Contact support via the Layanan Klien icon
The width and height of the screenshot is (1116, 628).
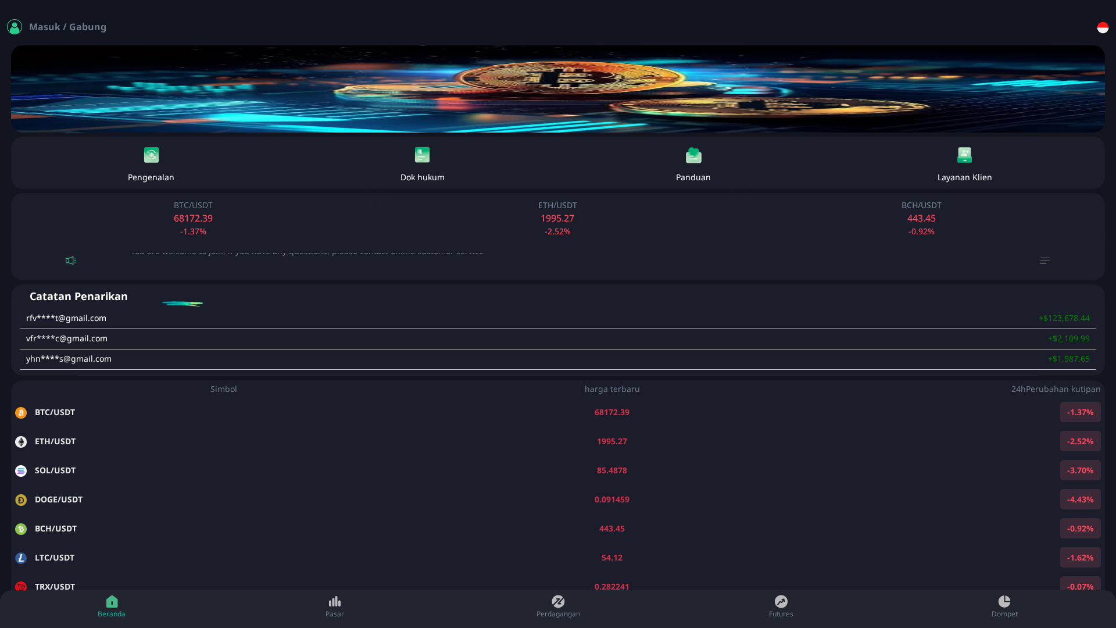(964, 155)
